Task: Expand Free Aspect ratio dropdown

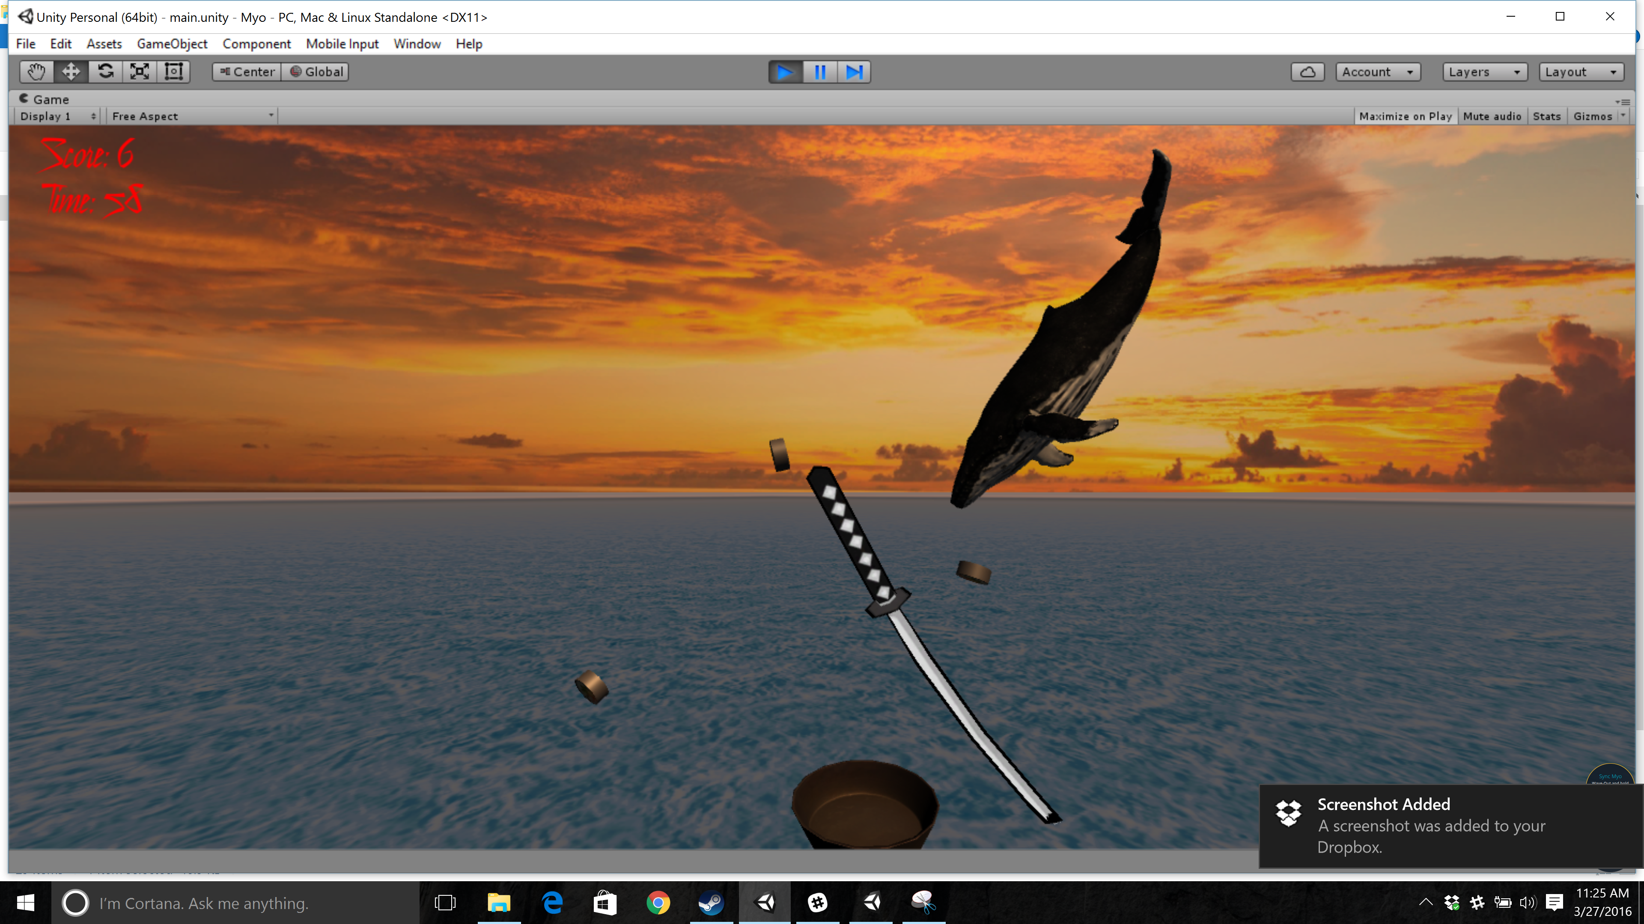Action: point(192,116)
